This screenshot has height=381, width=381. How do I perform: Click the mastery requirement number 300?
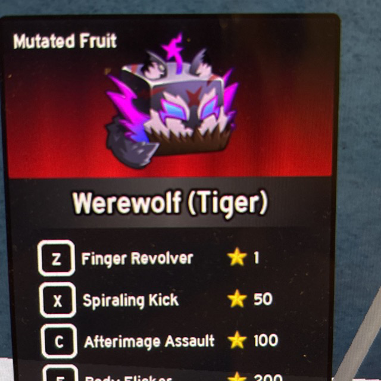coord(268,377)
